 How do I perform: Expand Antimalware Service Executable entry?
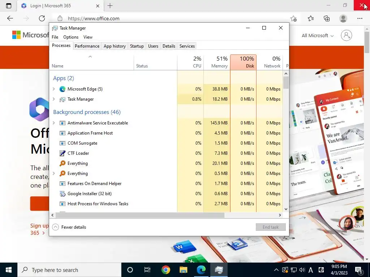click(x=53, y=123)
